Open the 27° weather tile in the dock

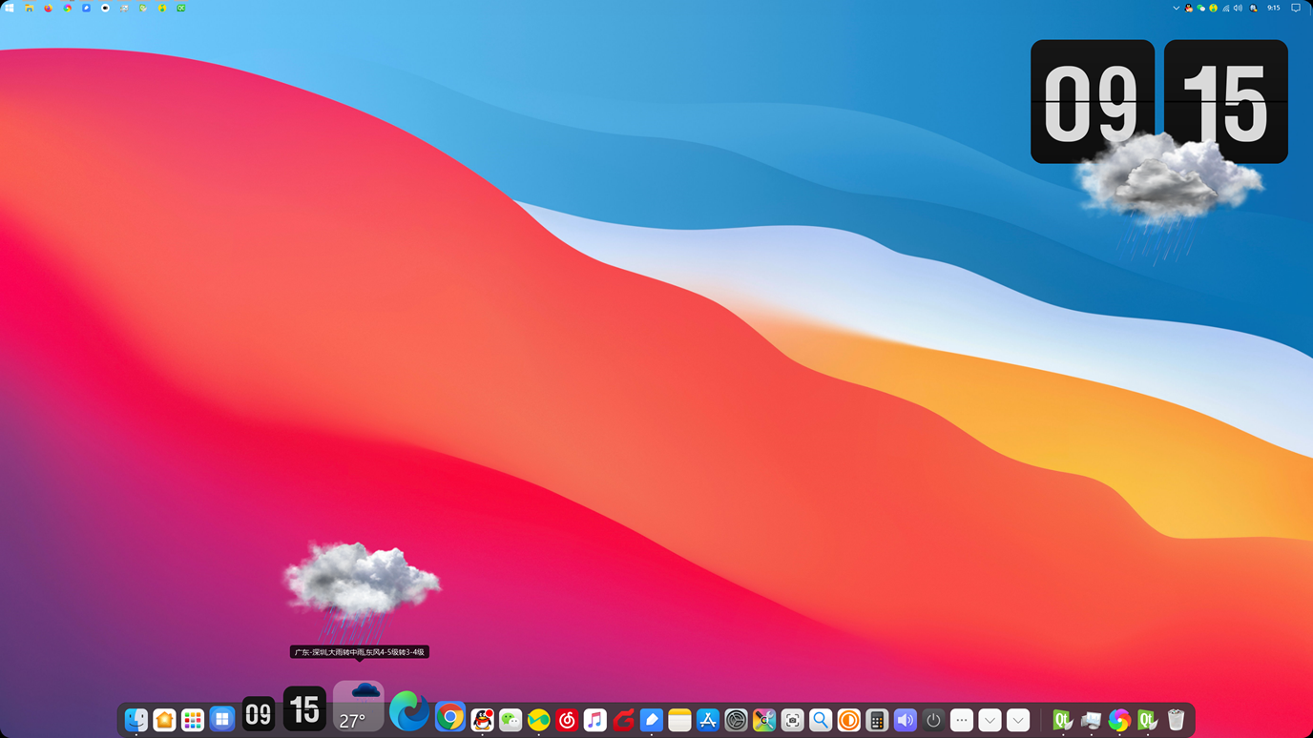(358, 707)
